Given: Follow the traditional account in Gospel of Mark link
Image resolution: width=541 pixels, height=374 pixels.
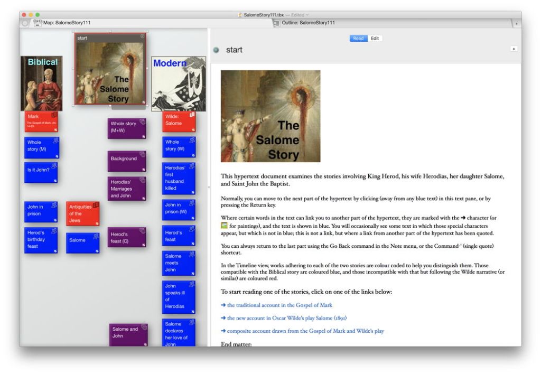Looking at the screenshot, I should (279, 305).
